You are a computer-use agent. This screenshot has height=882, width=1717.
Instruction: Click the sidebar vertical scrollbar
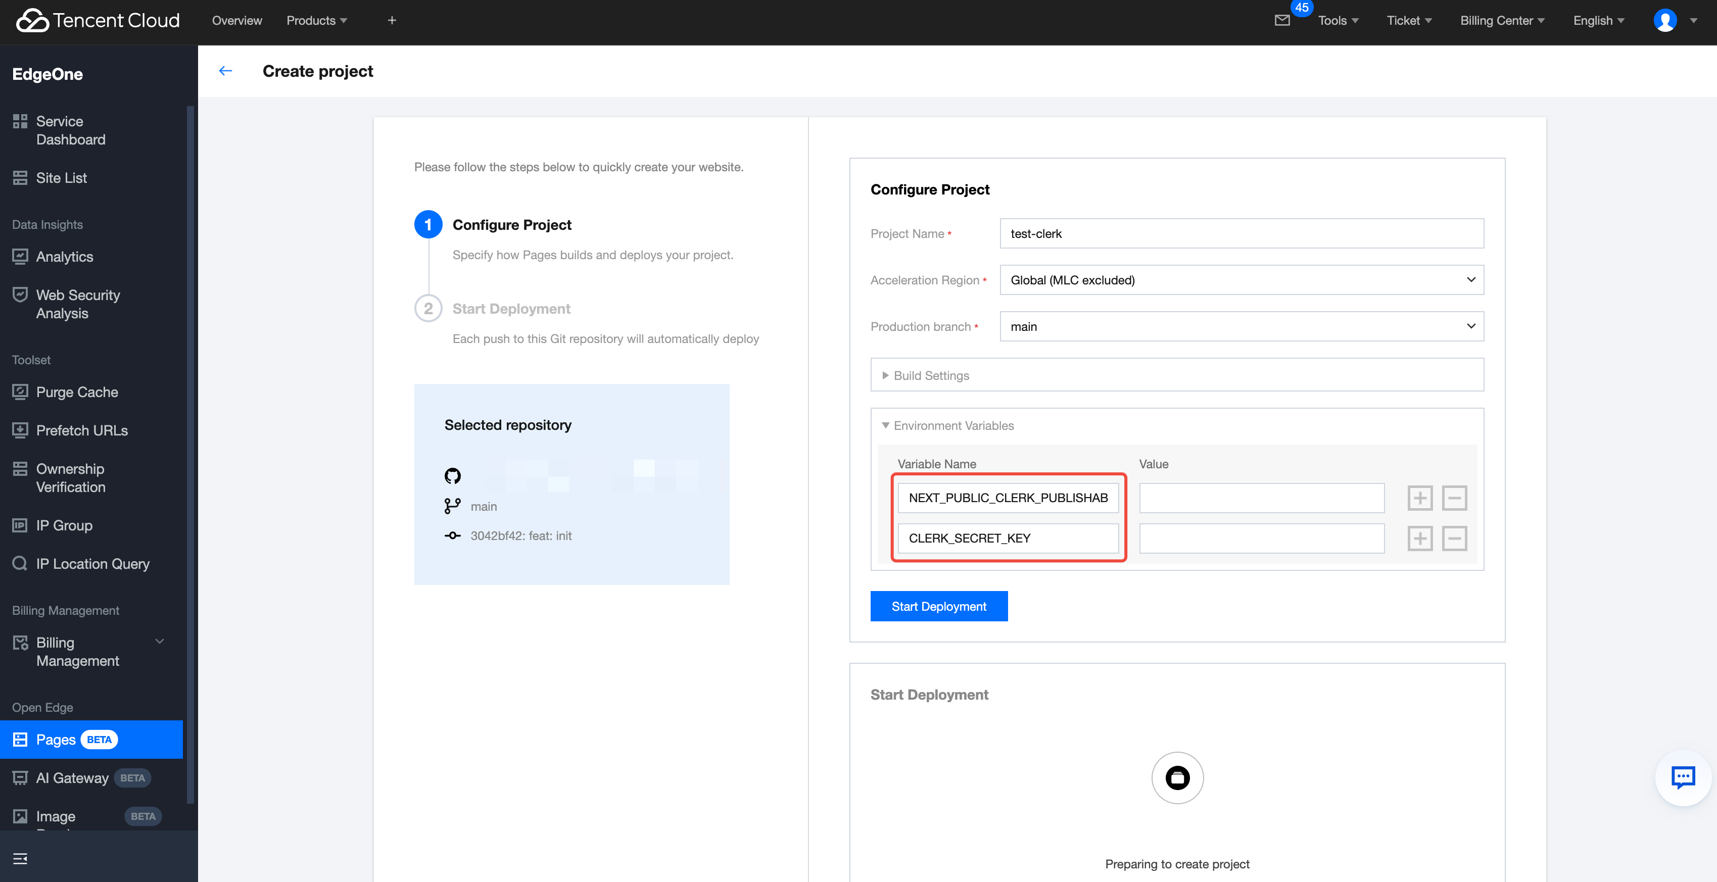(x=190, y=453)
